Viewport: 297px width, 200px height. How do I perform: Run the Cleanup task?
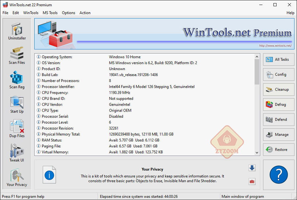tap(279, 89)
